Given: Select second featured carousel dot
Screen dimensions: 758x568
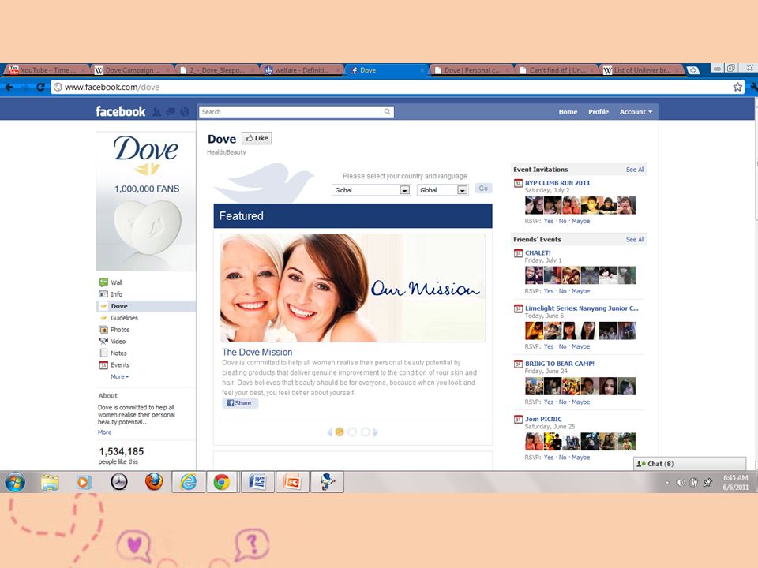Looking at the screenshot, I should coord(352,432).
